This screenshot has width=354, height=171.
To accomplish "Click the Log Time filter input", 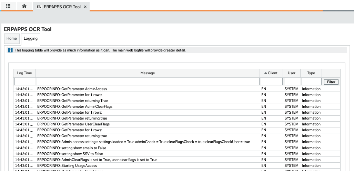I will point(25,82).
